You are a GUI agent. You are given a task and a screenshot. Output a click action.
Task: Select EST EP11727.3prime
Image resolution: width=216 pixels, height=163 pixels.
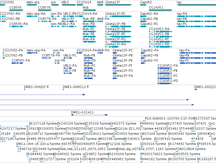tap(53, 159)
